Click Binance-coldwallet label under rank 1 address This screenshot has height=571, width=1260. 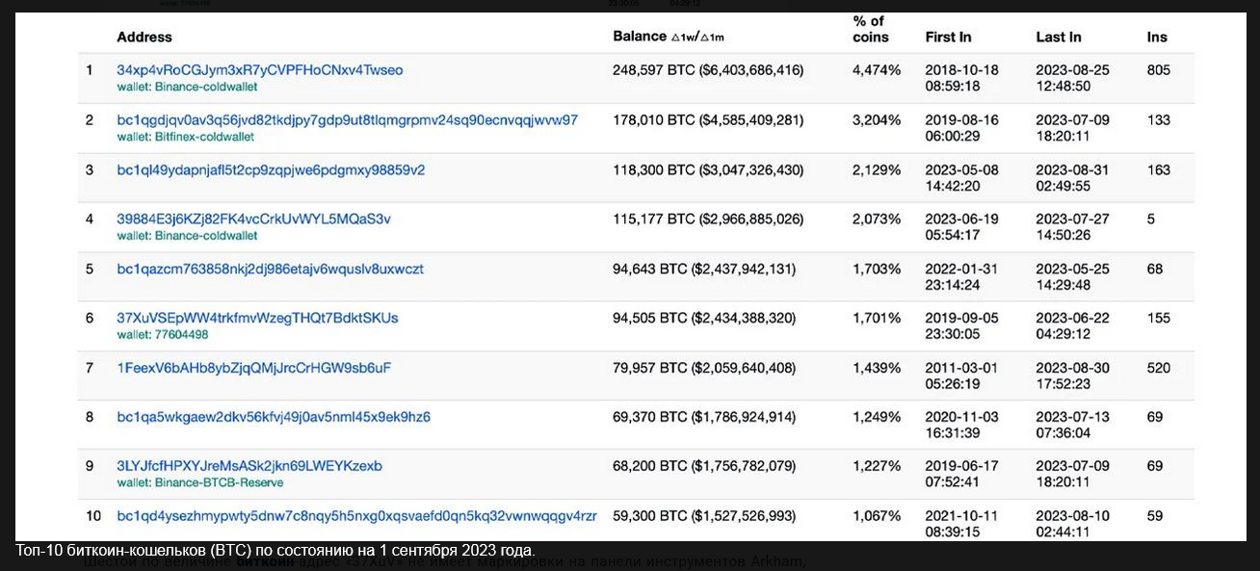[x=187, y=87]
